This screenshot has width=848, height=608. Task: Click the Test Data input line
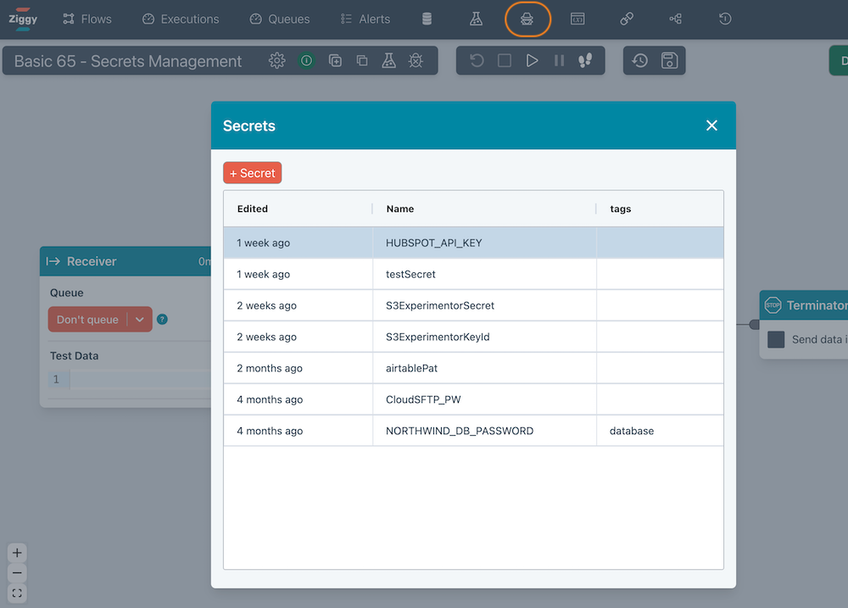(x=136, y=379)
